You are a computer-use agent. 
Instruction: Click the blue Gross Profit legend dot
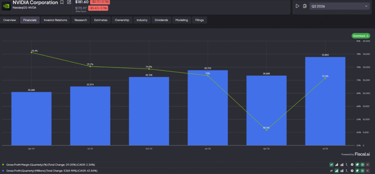point(3,171)
